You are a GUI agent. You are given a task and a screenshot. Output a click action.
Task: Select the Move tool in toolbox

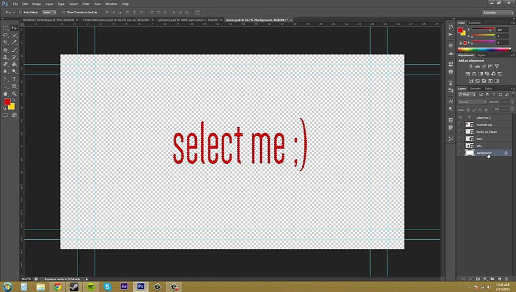tap(14, 28)
